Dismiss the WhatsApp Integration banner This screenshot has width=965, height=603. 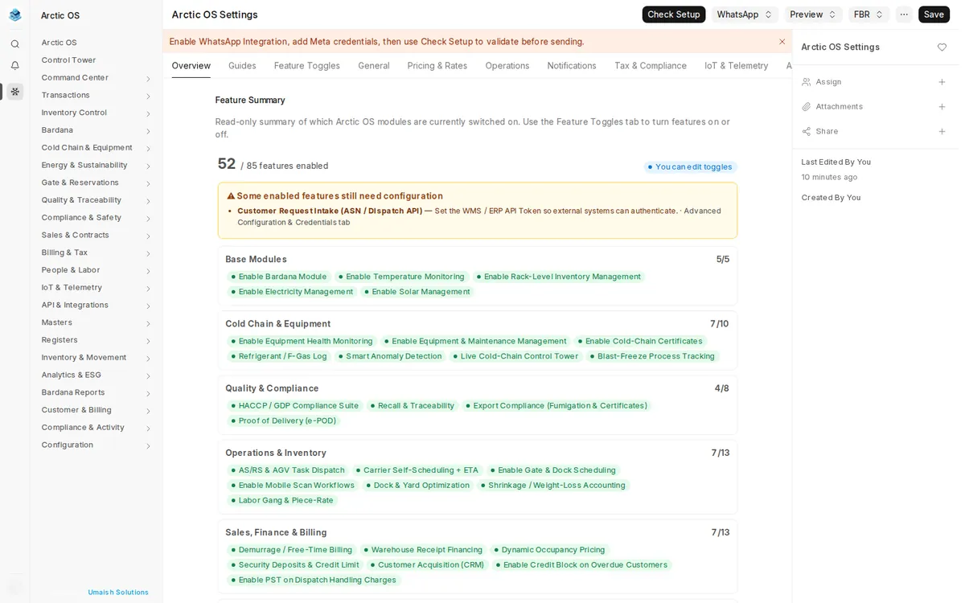pyautogui.click(x=782, y=42)
